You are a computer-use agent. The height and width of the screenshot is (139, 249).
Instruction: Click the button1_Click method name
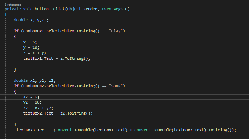[x=50, y=9]
